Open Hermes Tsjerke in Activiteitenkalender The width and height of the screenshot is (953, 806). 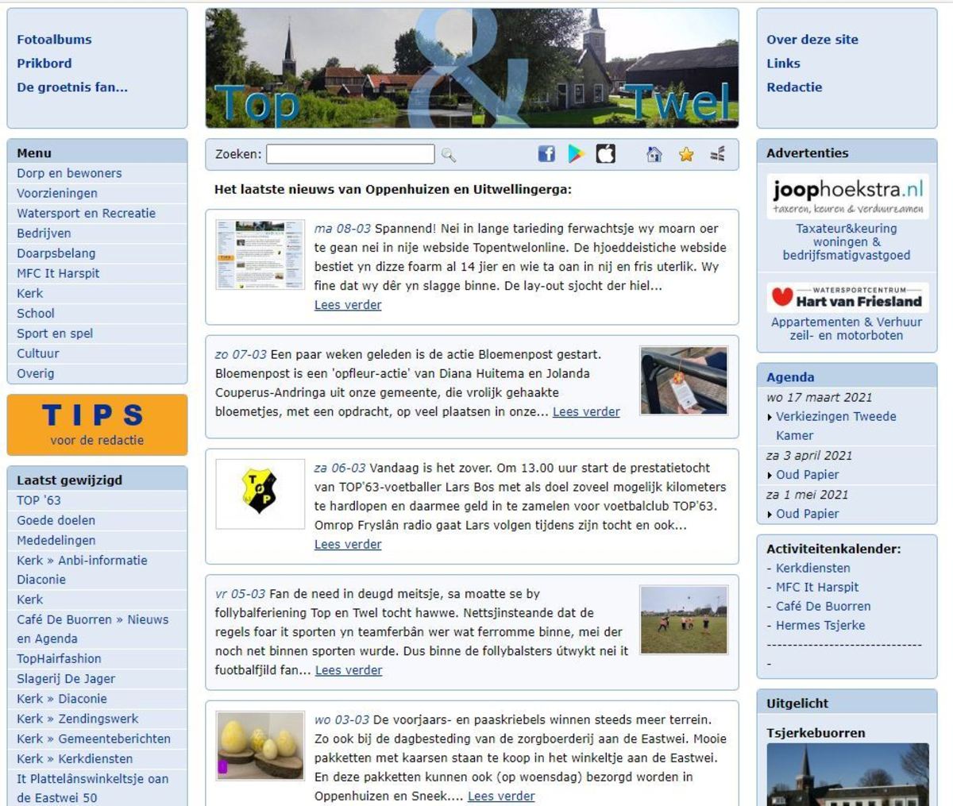pos(820,625)
